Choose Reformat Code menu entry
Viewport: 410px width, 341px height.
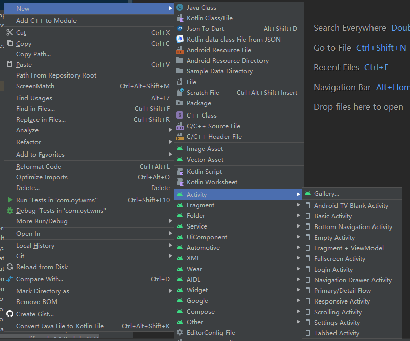tap(89, 167)
